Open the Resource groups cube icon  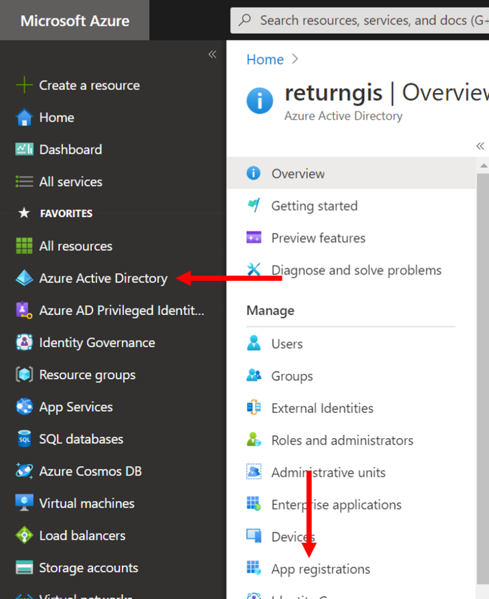coord(24,374)
